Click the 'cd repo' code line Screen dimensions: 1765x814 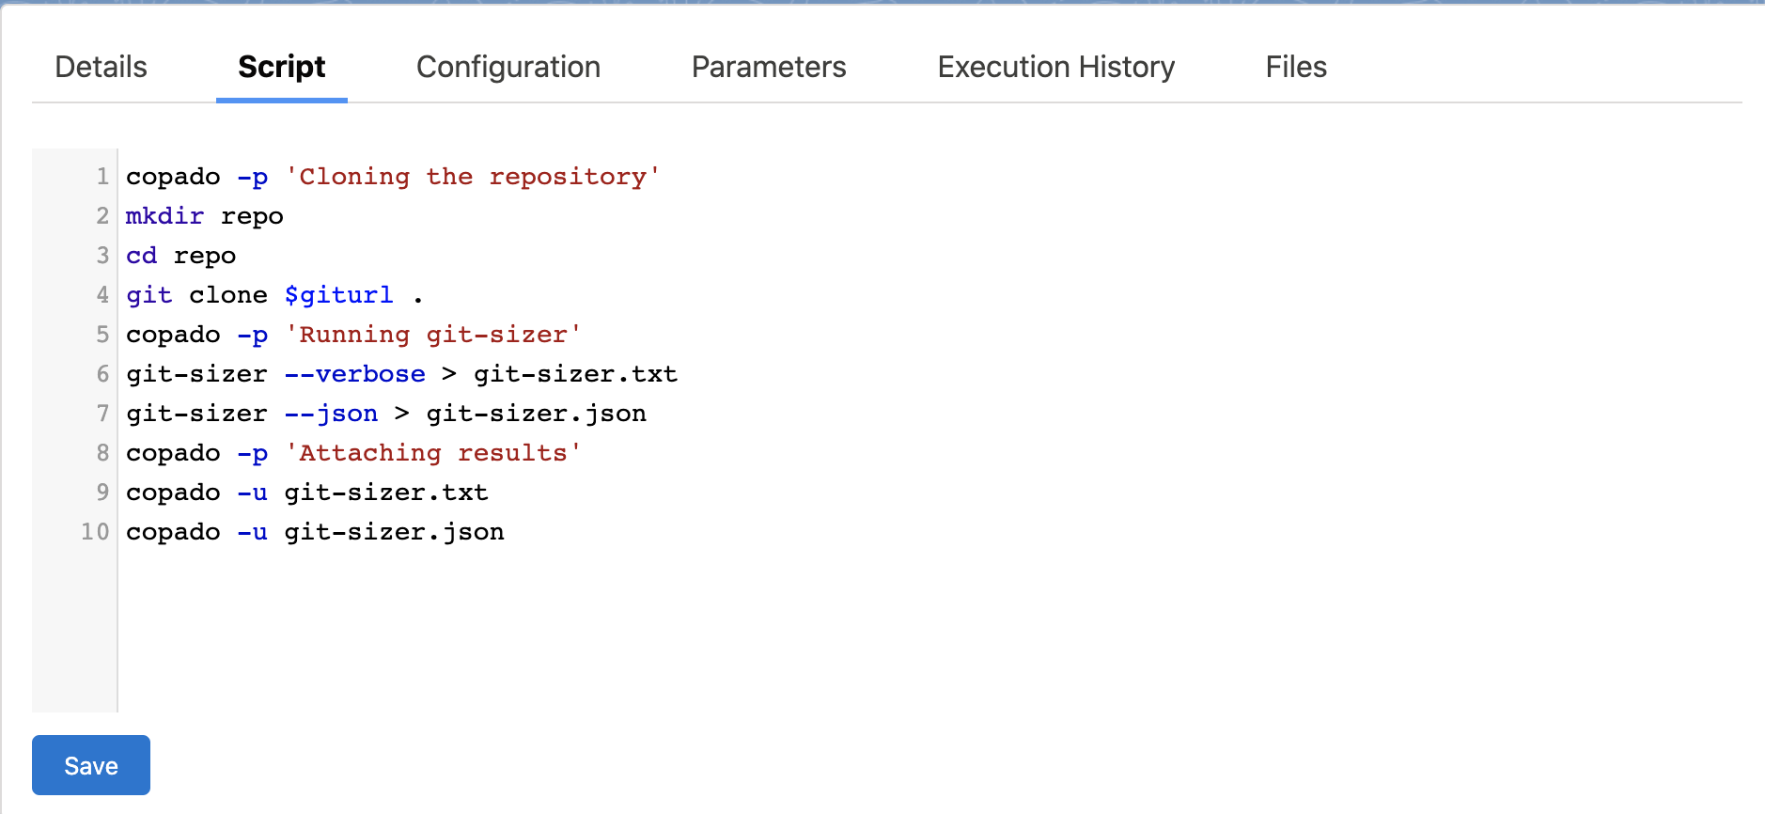pyautogui.click(x=181, y=256)
